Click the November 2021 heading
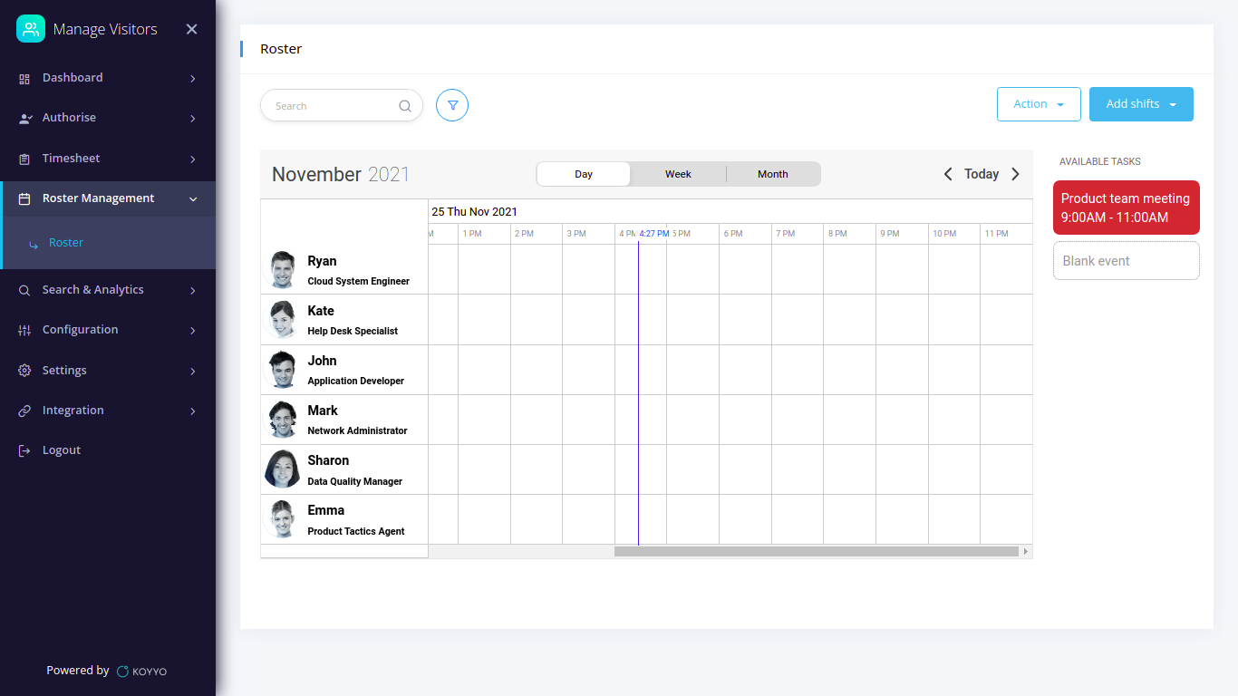 tap(341, 174)
